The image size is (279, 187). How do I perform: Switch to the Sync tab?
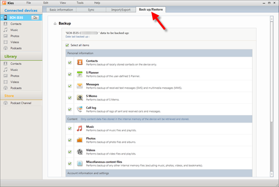pos(91,10)
